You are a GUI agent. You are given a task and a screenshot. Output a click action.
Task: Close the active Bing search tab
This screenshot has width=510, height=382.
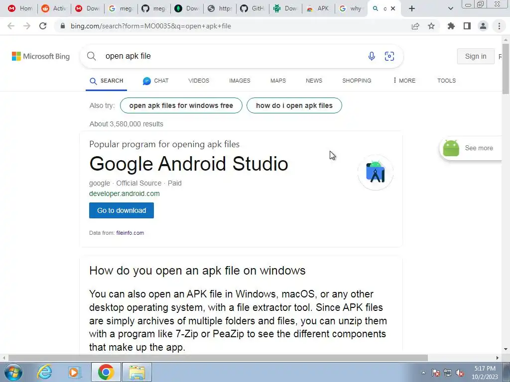[393, 8]
